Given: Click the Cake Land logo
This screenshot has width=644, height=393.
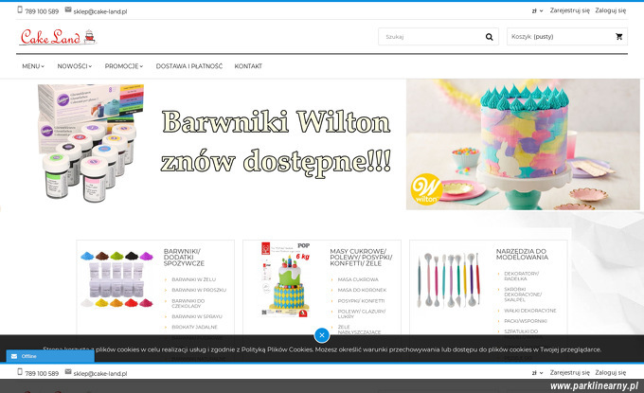Looking at the screenshot, I should pyautogui.click(x=58, y=37).
